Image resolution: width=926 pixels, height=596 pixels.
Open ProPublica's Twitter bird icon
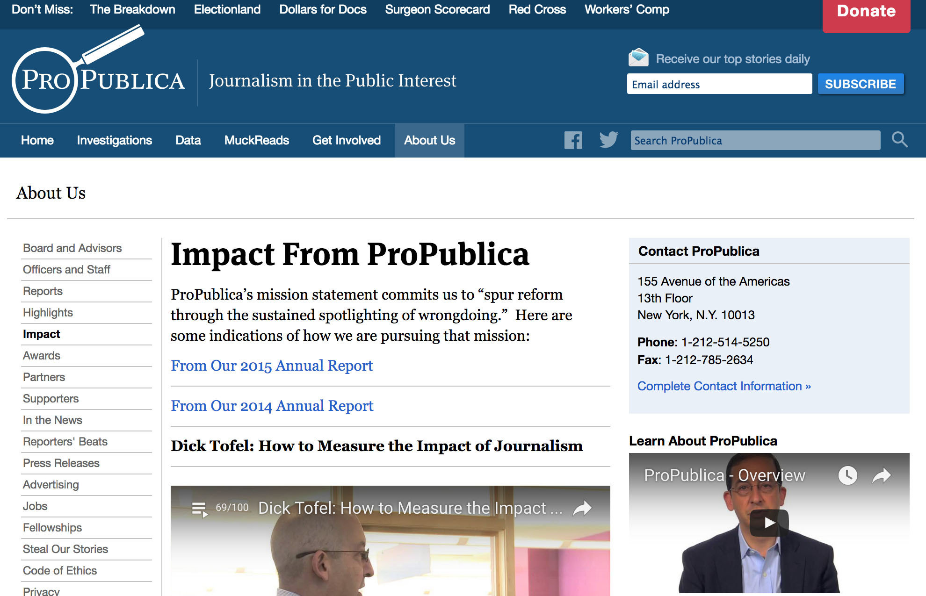(x=608, y=140)
